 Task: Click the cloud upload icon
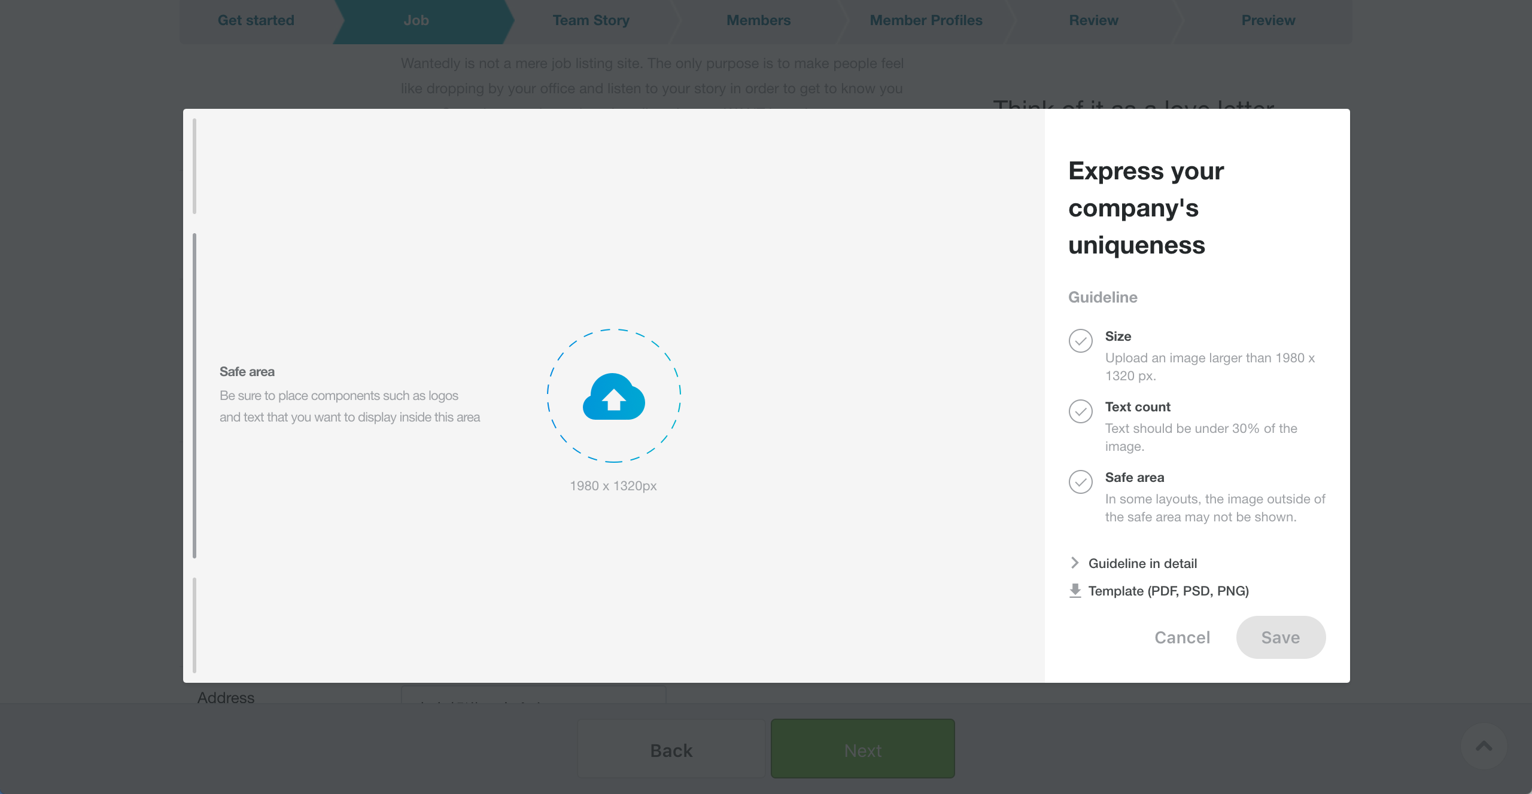point(613,396)
